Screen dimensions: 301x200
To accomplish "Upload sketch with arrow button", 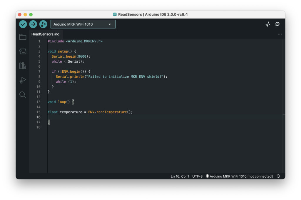I will pyautogui.click(x=33, y=24).
